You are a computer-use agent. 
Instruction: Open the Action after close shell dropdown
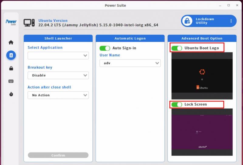click(x=58, y=95)
